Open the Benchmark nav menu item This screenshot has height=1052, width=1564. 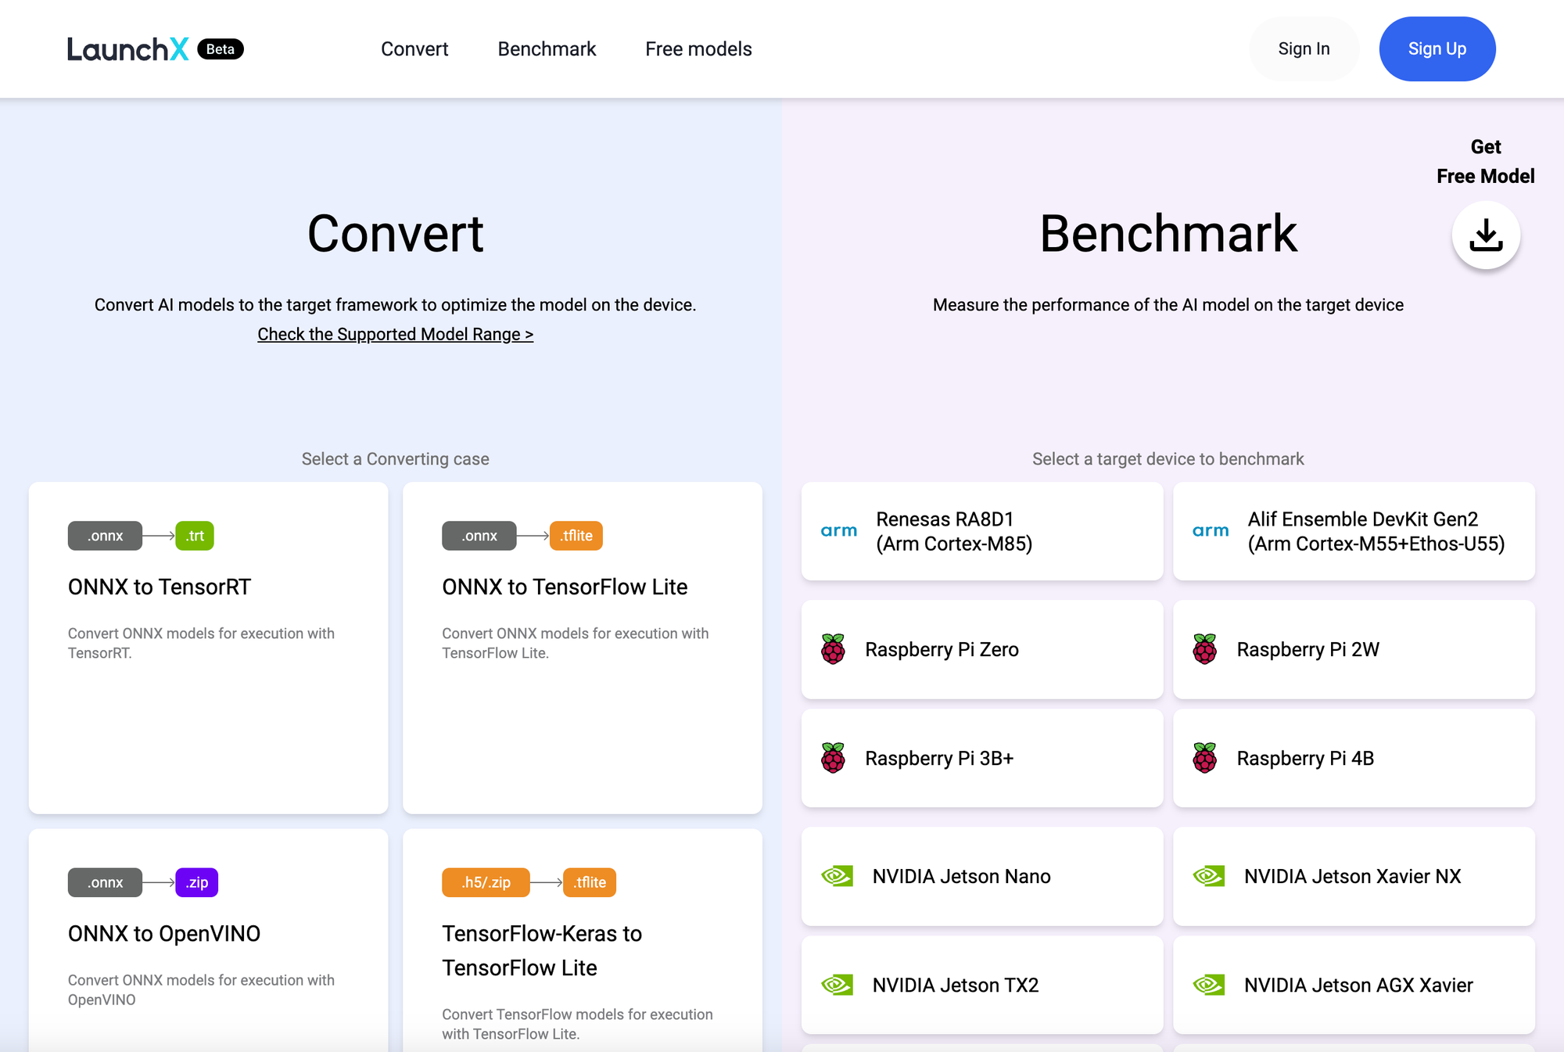(547, 48)
